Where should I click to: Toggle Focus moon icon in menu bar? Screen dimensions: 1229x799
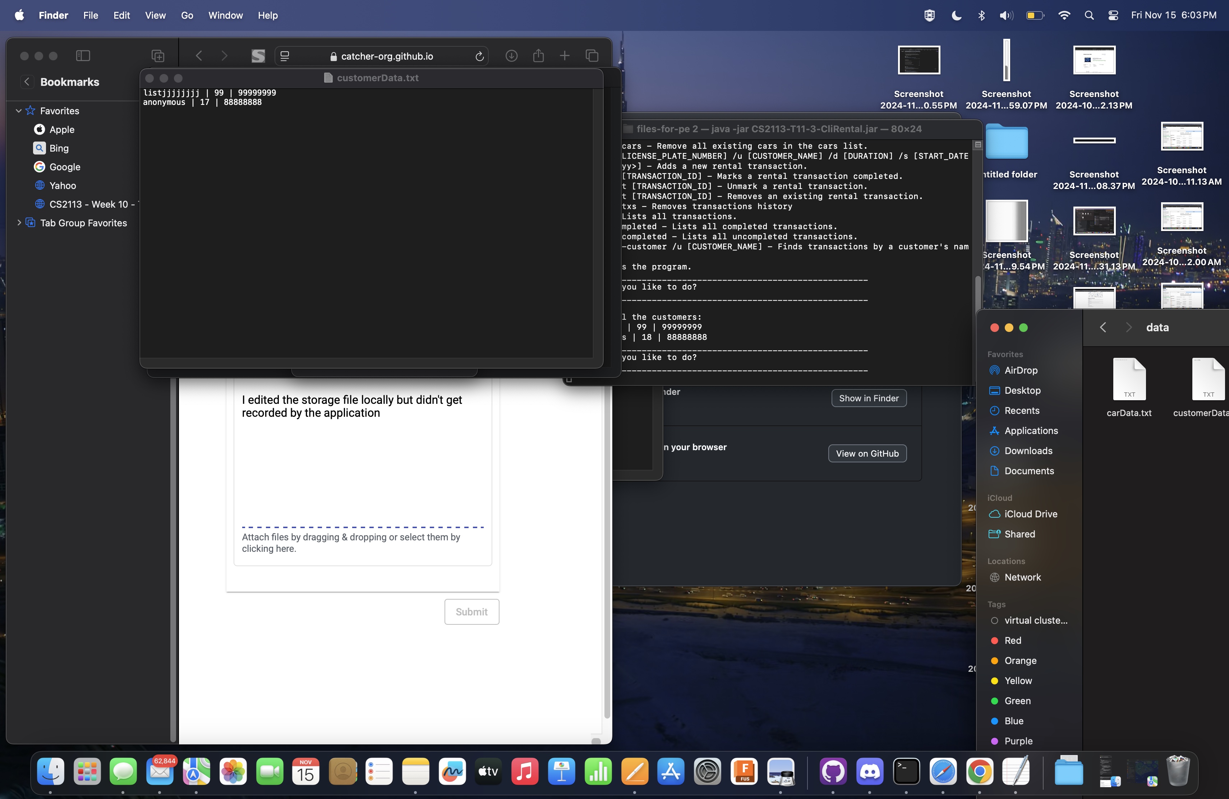coord(956,15)
